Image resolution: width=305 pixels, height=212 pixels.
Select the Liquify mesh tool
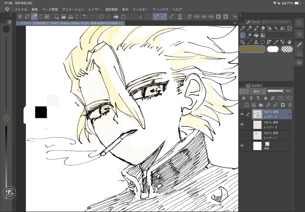[289, 28]
